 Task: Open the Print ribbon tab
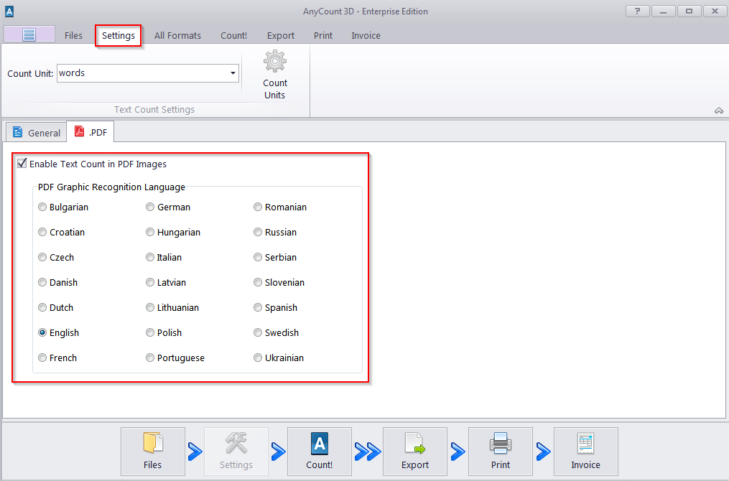click(323, 35)
